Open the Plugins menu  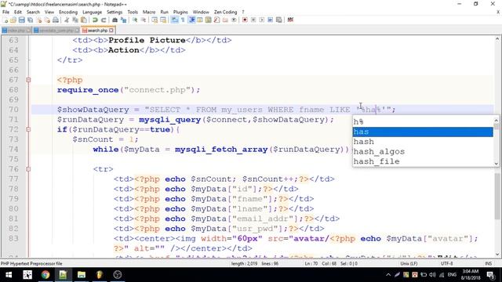click(x=180, y=13)
